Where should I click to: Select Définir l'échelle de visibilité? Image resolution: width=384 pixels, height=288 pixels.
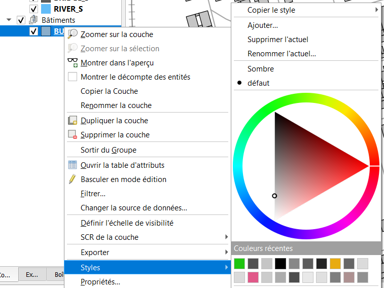click(148, 223)
